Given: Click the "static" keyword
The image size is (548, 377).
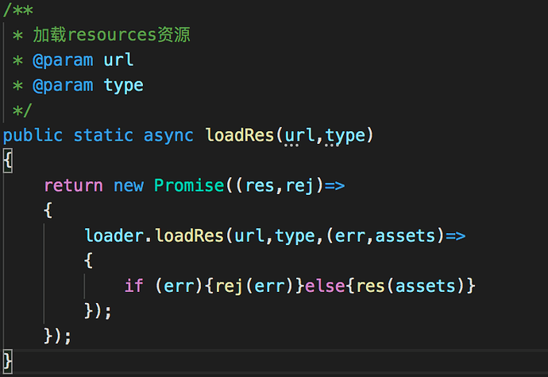Looking at the screenshot, I should click(x=103, y=135).
